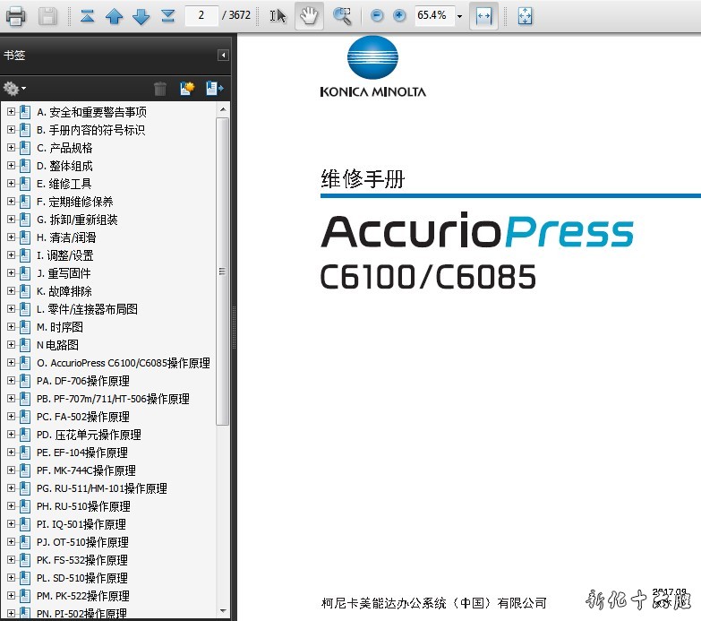701x621 pixels.
Task: Jump to first page arrow
Action: pos(86,15)
